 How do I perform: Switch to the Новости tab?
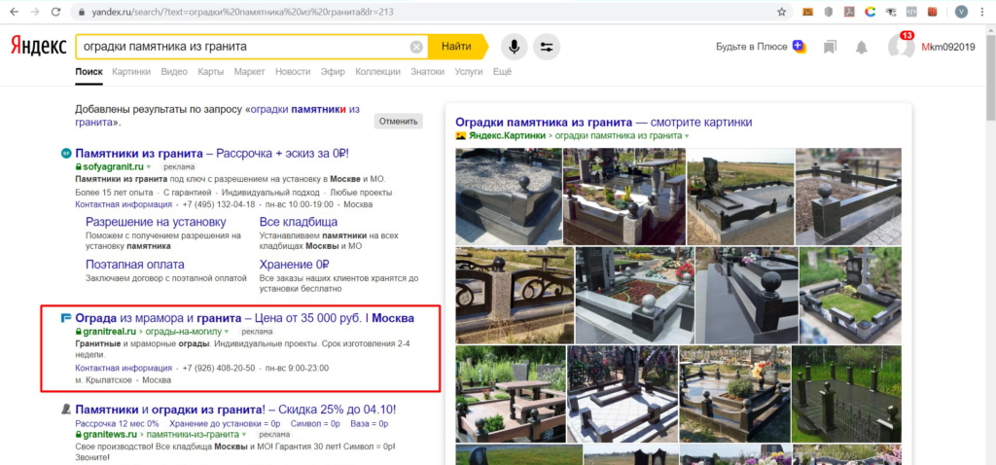tap(293, 72)
